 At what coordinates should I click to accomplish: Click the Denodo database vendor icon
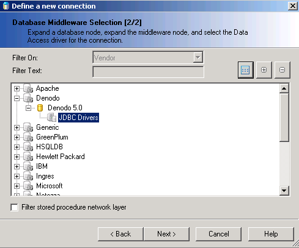[28, 98]
